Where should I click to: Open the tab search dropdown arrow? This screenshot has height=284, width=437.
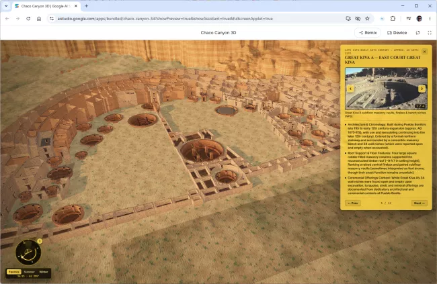6,6
